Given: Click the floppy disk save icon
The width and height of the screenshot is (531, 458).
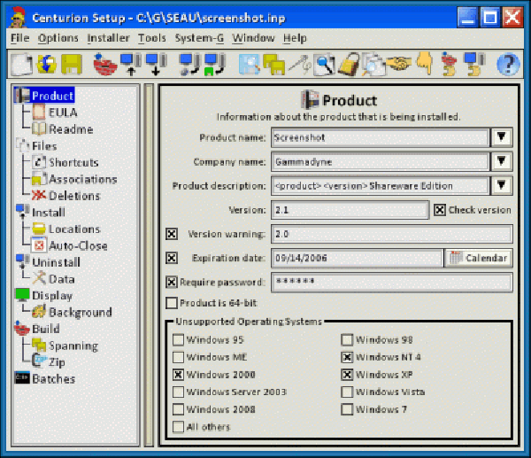Looking at the screenshot, I should 72,65.
